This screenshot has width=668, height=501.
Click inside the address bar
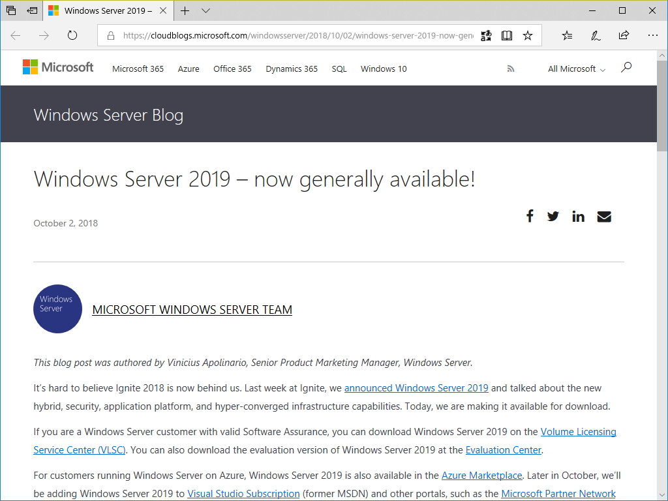tap(287, 35)
